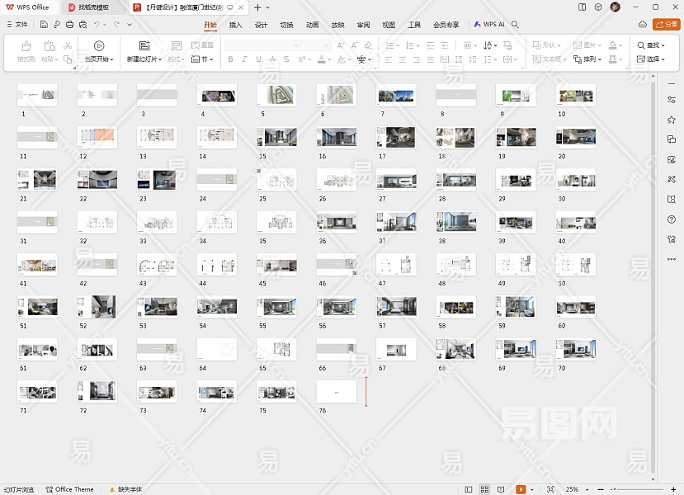
Task: Click the 新建幻灯片 new slide icon
Action: 144,46
